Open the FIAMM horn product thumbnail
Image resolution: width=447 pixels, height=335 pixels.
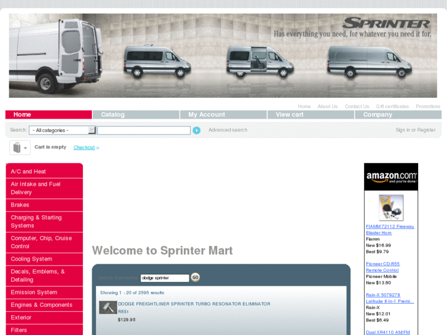(x=391, y=208)
